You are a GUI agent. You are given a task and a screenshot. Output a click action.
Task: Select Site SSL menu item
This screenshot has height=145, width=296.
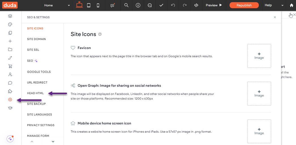33,50
